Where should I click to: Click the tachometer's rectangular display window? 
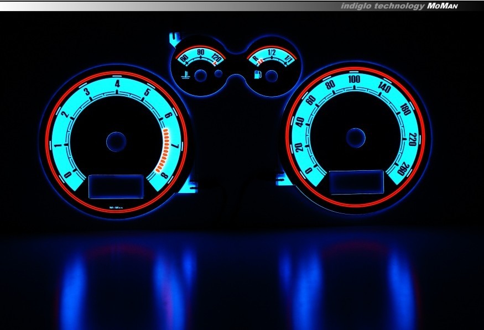(116, 186)
